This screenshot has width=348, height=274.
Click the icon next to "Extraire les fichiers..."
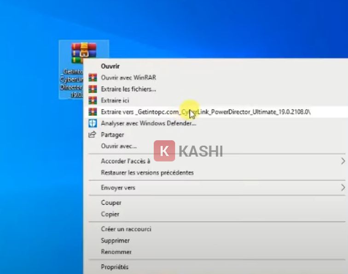[x=93, y=89]
